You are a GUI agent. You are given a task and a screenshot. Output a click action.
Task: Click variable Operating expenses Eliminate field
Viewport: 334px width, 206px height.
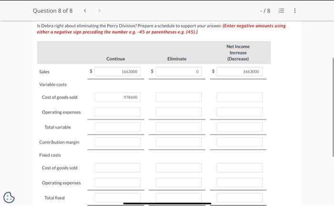click(179, 112)
